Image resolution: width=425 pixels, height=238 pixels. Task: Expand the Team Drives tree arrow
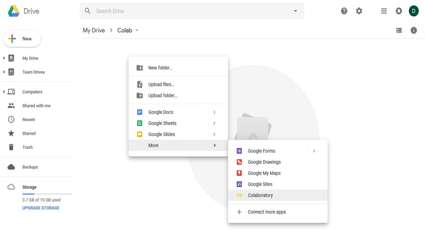click(4, 72)
